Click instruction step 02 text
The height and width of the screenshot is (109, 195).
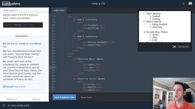click(x=22, y=54)
